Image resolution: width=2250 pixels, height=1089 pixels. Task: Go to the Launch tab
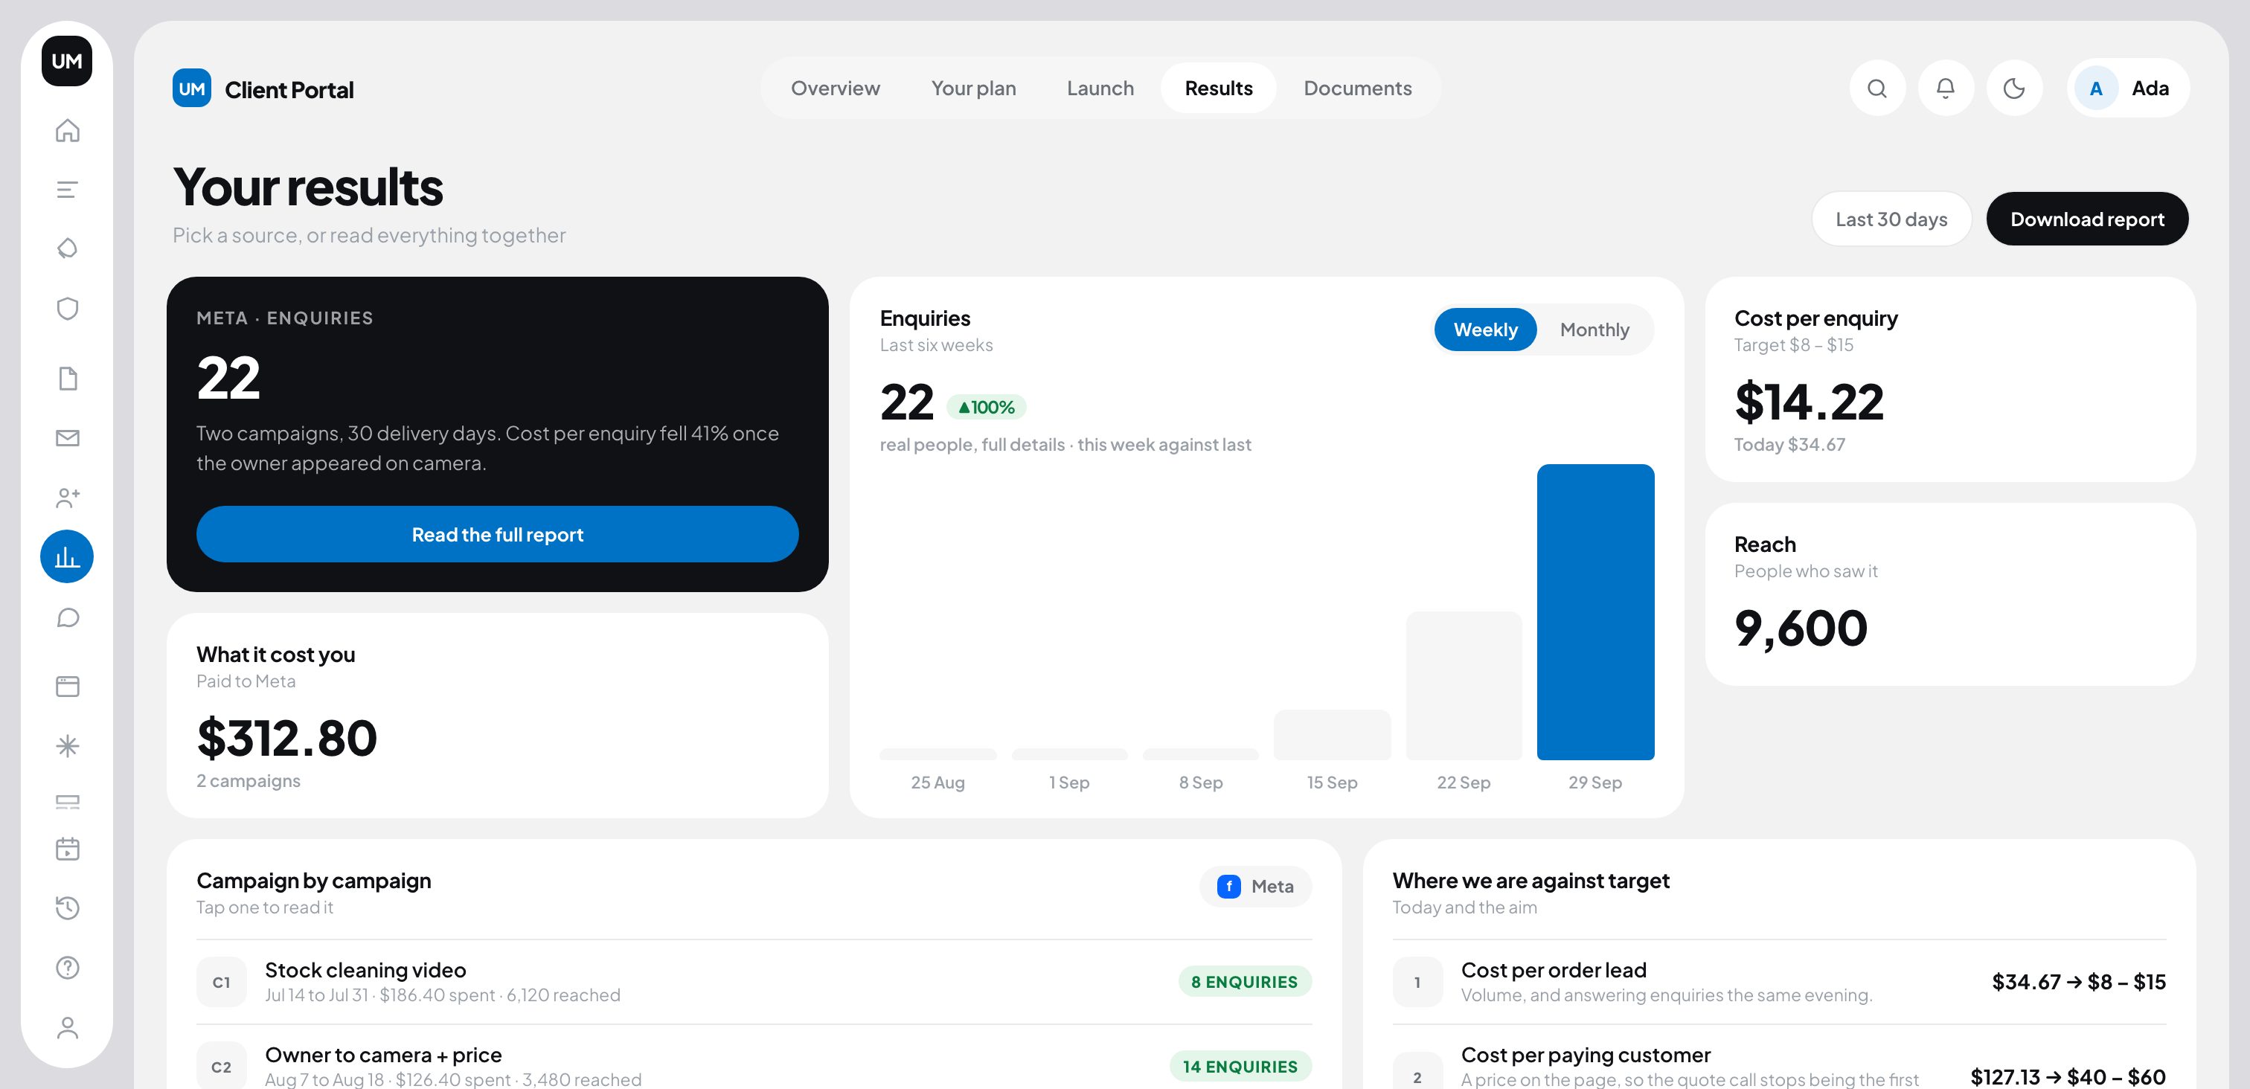[x=1100, y=89]
